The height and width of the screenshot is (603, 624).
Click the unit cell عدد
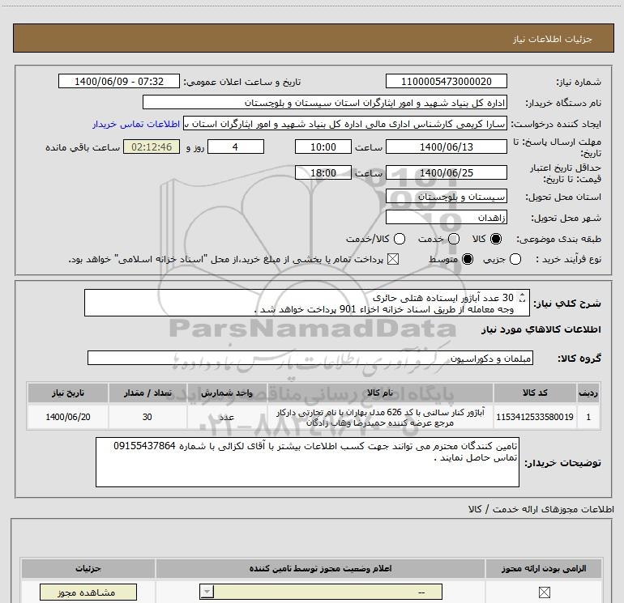pos(227,417)
